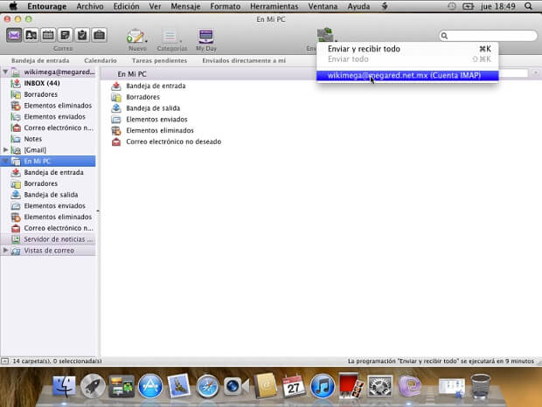Open the Formato menu

pyautogui.click(x=225, y=6)
